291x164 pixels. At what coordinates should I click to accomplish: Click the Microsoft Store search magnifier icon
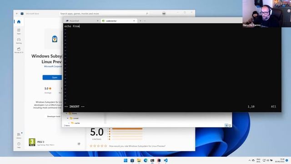[147, 14]
